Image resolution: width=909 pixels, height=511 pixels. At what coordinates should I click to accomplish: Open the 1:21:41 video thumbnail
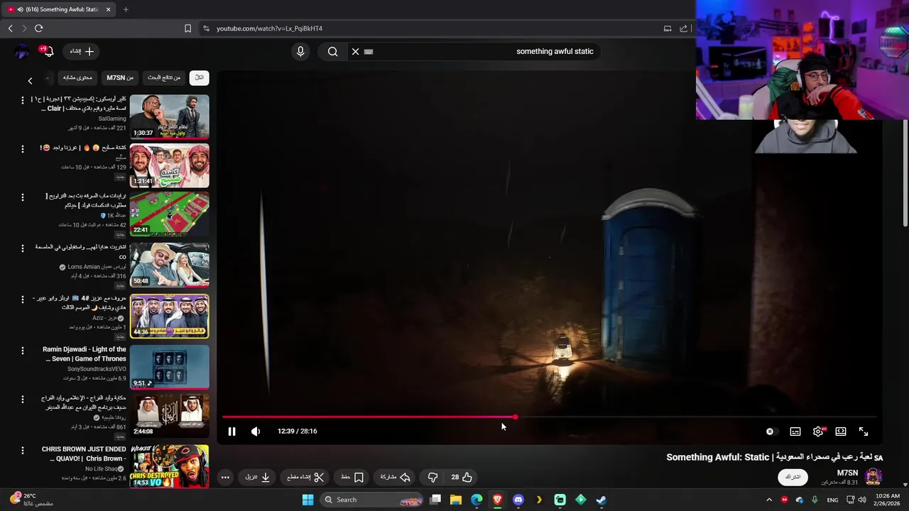[x=169, y=166]
